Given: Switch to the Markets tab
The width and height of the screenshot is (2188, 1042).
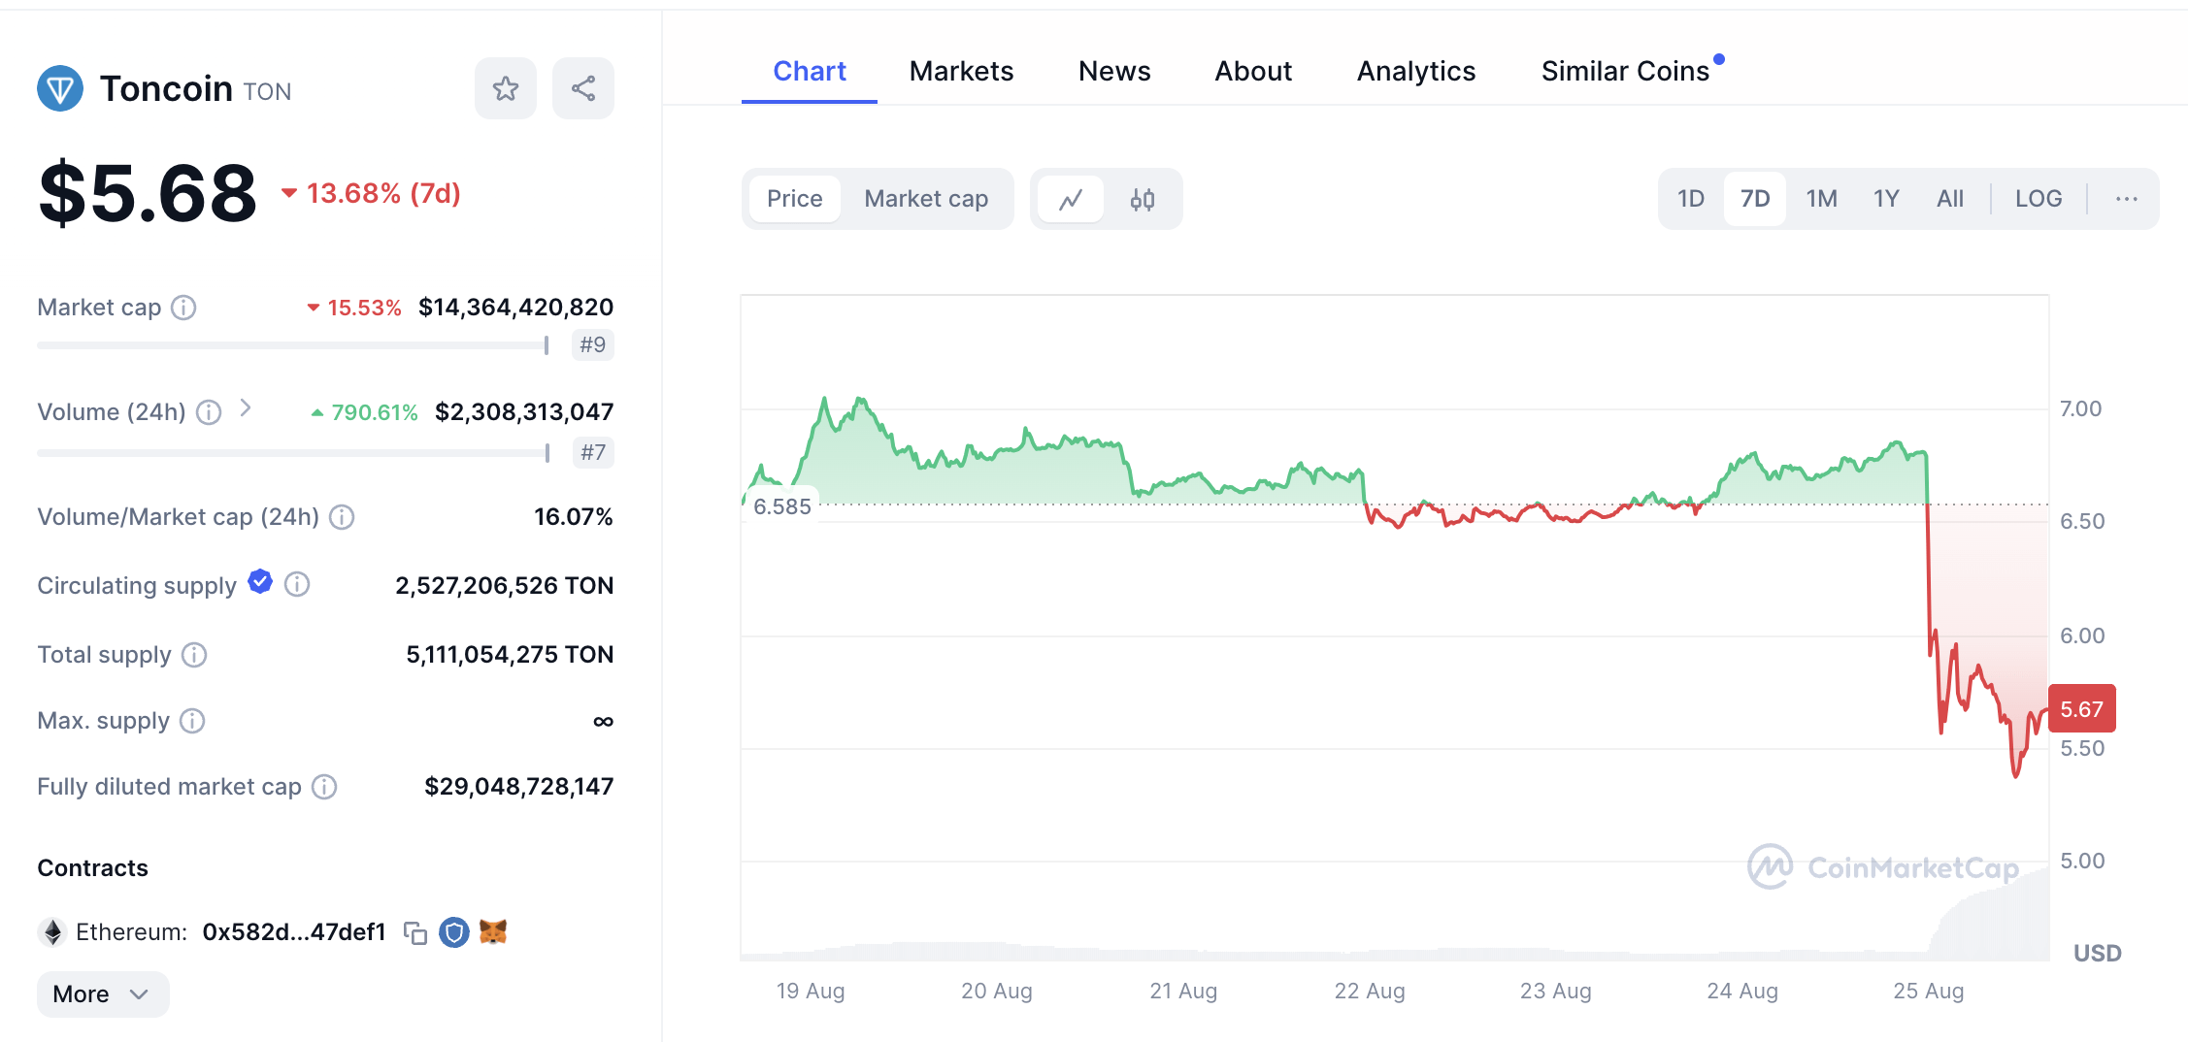Looking at the screenshot, I should tap(961, 72).
